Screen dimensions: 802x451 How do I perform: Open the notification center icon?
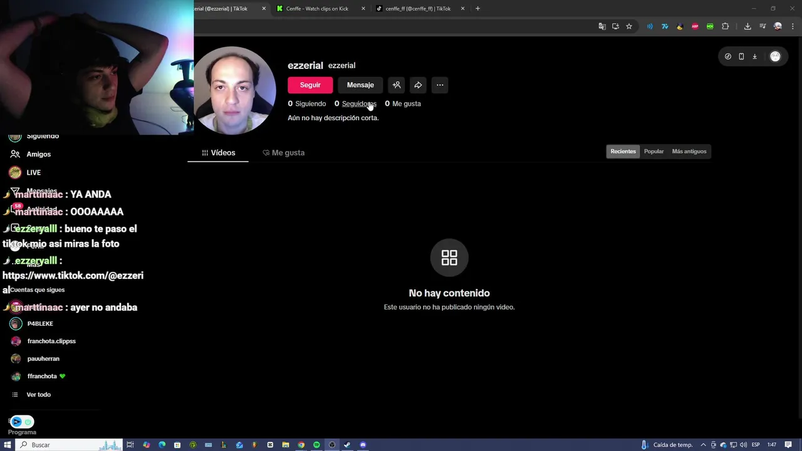click(789, 445)
